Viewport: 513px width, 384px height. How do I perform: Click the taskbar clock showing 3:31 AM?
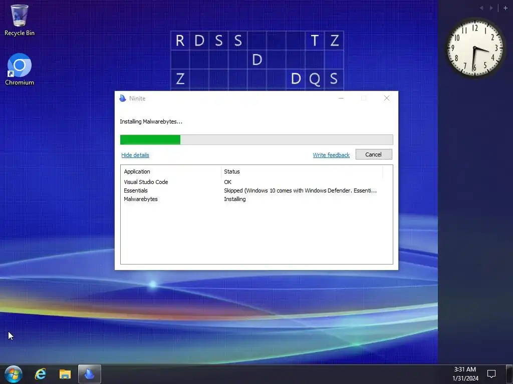(465, 374)
